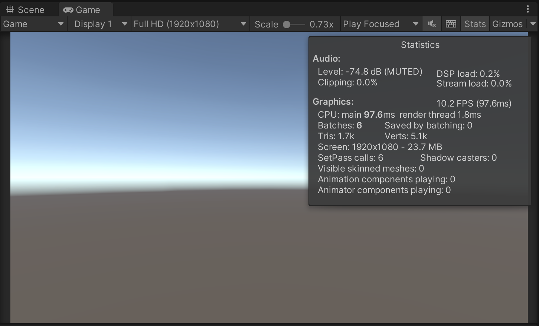The image size is (539, 326).
Task: Select the 10.2 FPS readout
Action: (x=474, y=104)
